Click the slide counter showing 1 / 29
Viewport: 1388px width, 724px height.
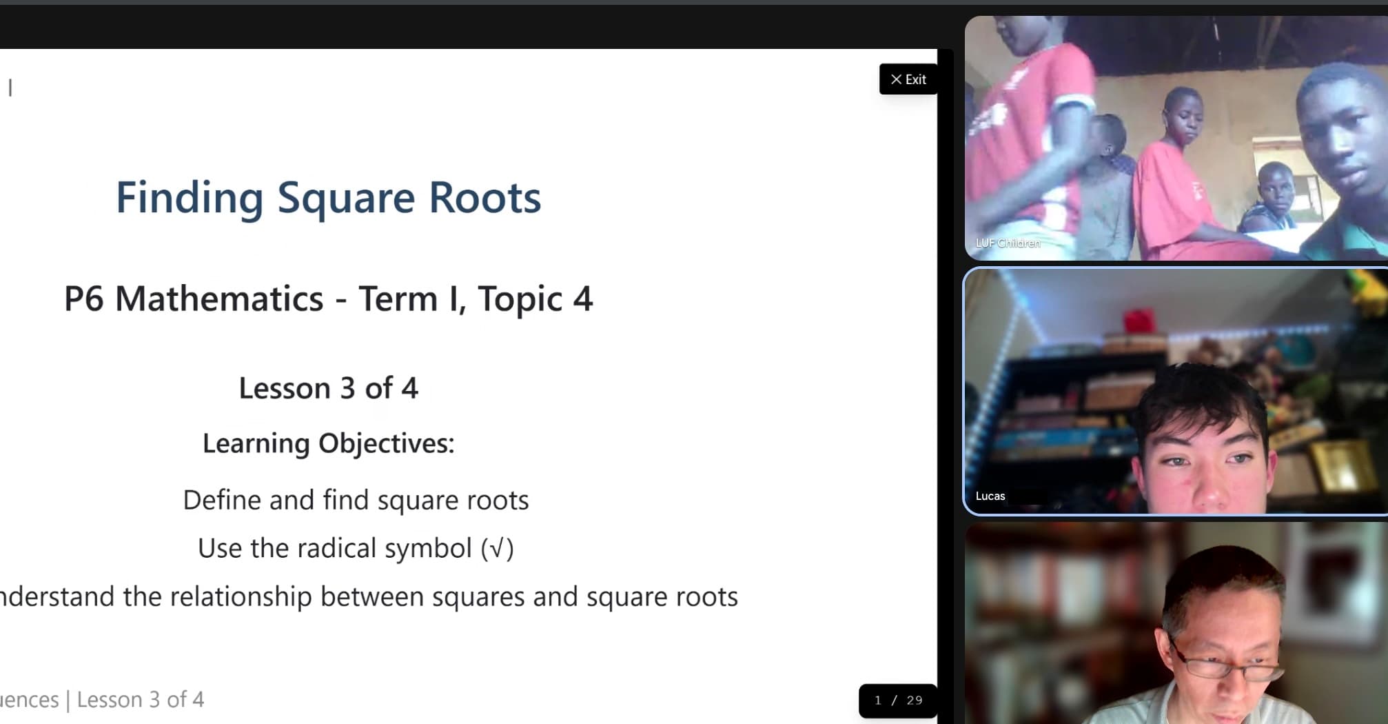(x=898, y=701)
